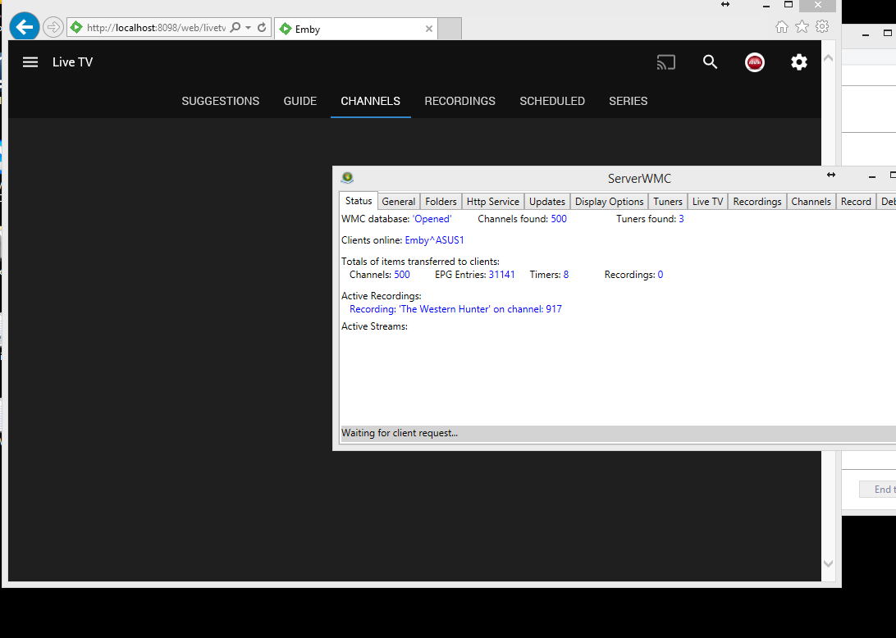Viewport: 896px width, 638px height.
Task: Open the red user profile avatar
Action: 755,62
